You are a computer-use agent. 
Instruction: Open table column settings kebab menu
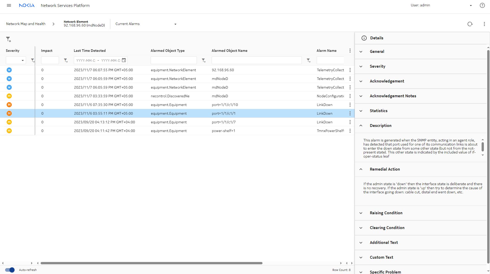(350, 51)
